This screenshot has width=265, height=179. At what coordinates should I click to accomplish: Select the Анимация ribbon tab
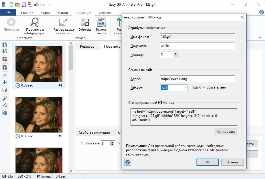pos(83,13)
